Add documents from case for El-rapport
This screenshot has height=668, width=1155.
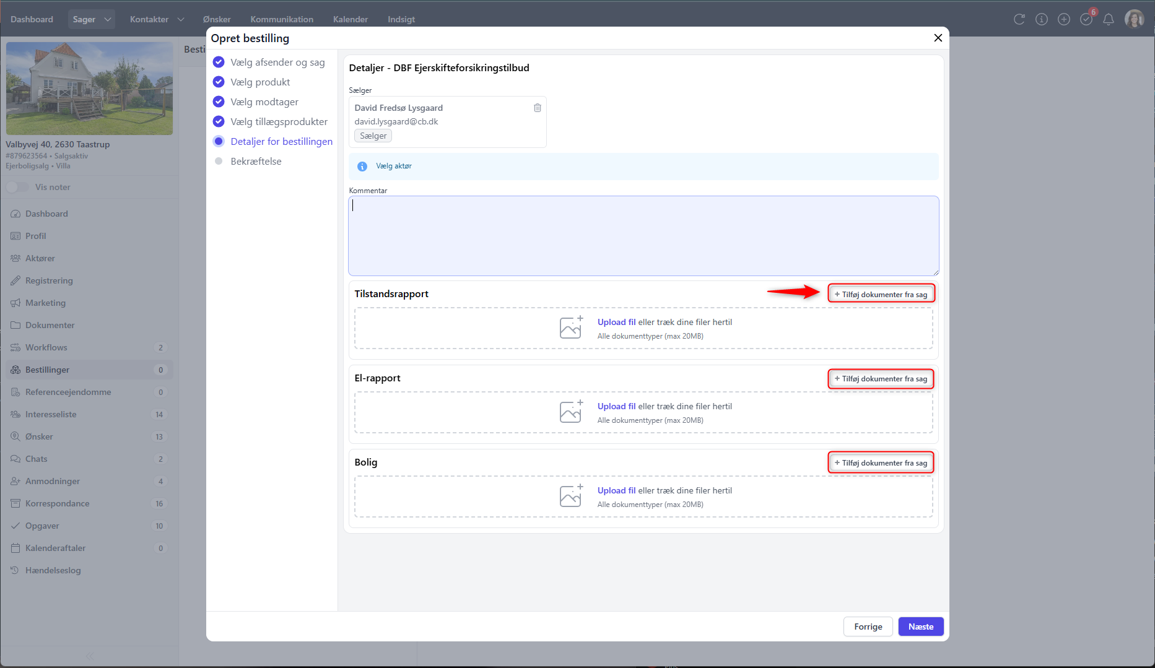coord(881,379)
